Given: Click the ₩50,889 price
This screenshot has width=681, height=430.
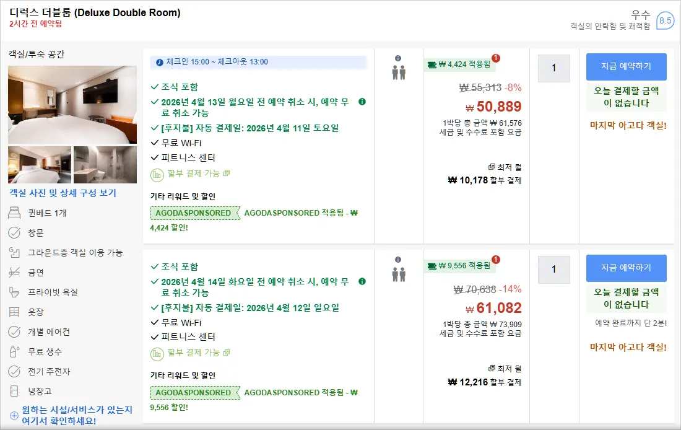Looking at the screenshot, I should click(493, 107).
